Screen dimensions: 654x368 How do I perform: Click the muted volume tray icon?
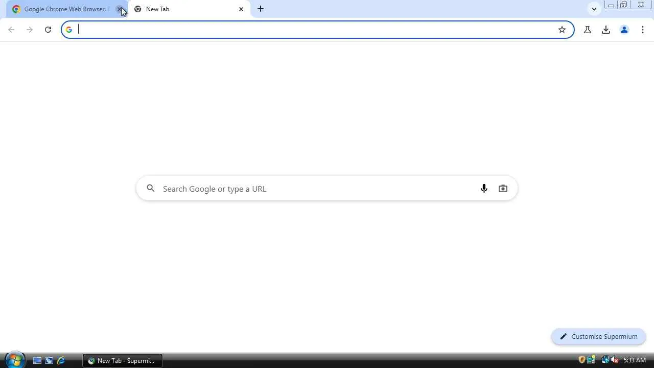tap(615, 360)
